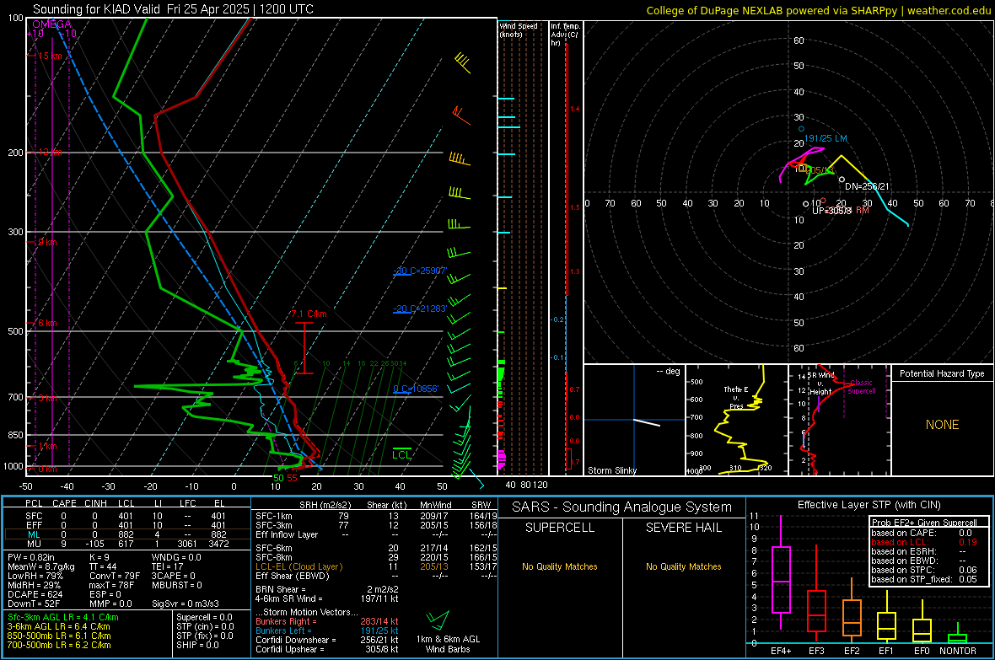Image resolution: width=995 pixels, height=660 pixels.
Task: Click the Supercell = 0.0 value
Action: click(204, 617)
